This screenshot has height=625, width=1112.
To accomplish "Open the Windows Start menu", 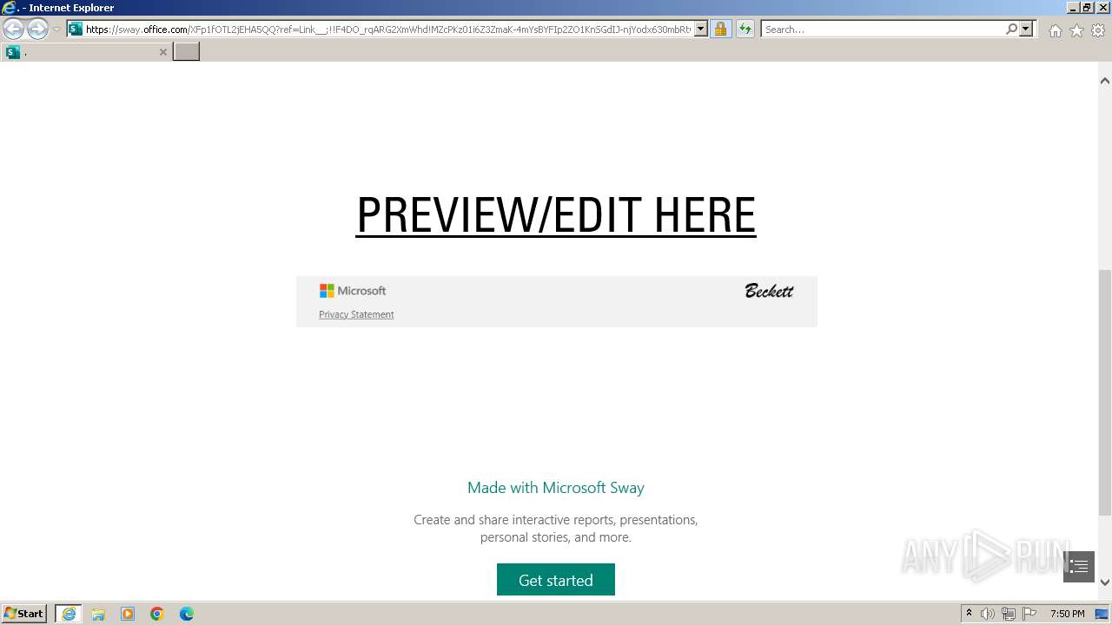I will 23,614.
